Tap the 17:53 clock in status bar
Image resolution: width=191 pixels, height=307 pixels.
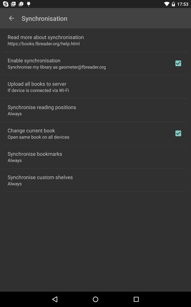[183, 4]
